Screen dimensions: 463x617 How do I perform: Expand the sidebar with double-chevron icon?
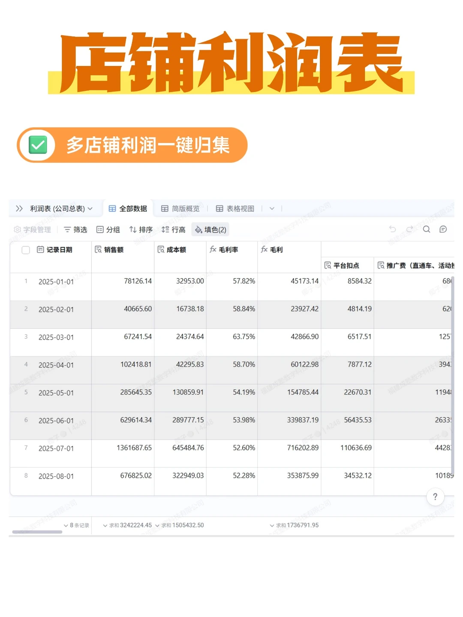[19, 209]
